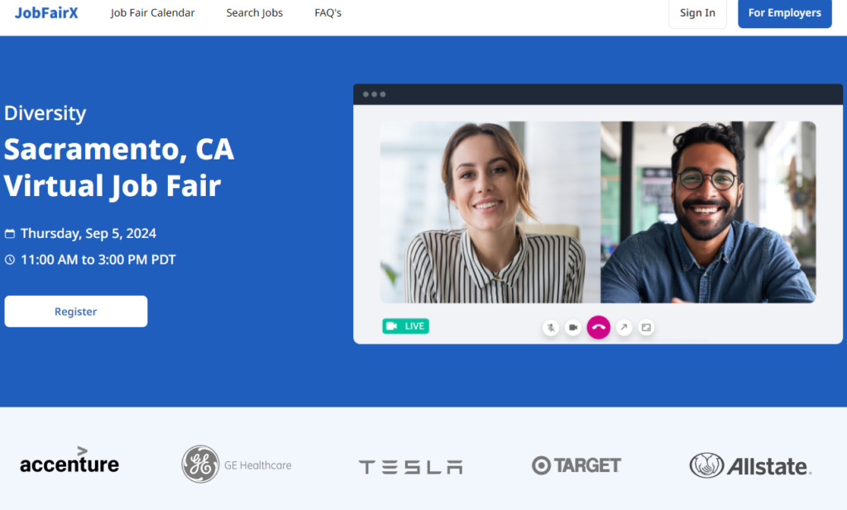Image resolution: width=847 pixels, height=510 pixels.
Task: Open the For Employers page
Action: (784, 13)
